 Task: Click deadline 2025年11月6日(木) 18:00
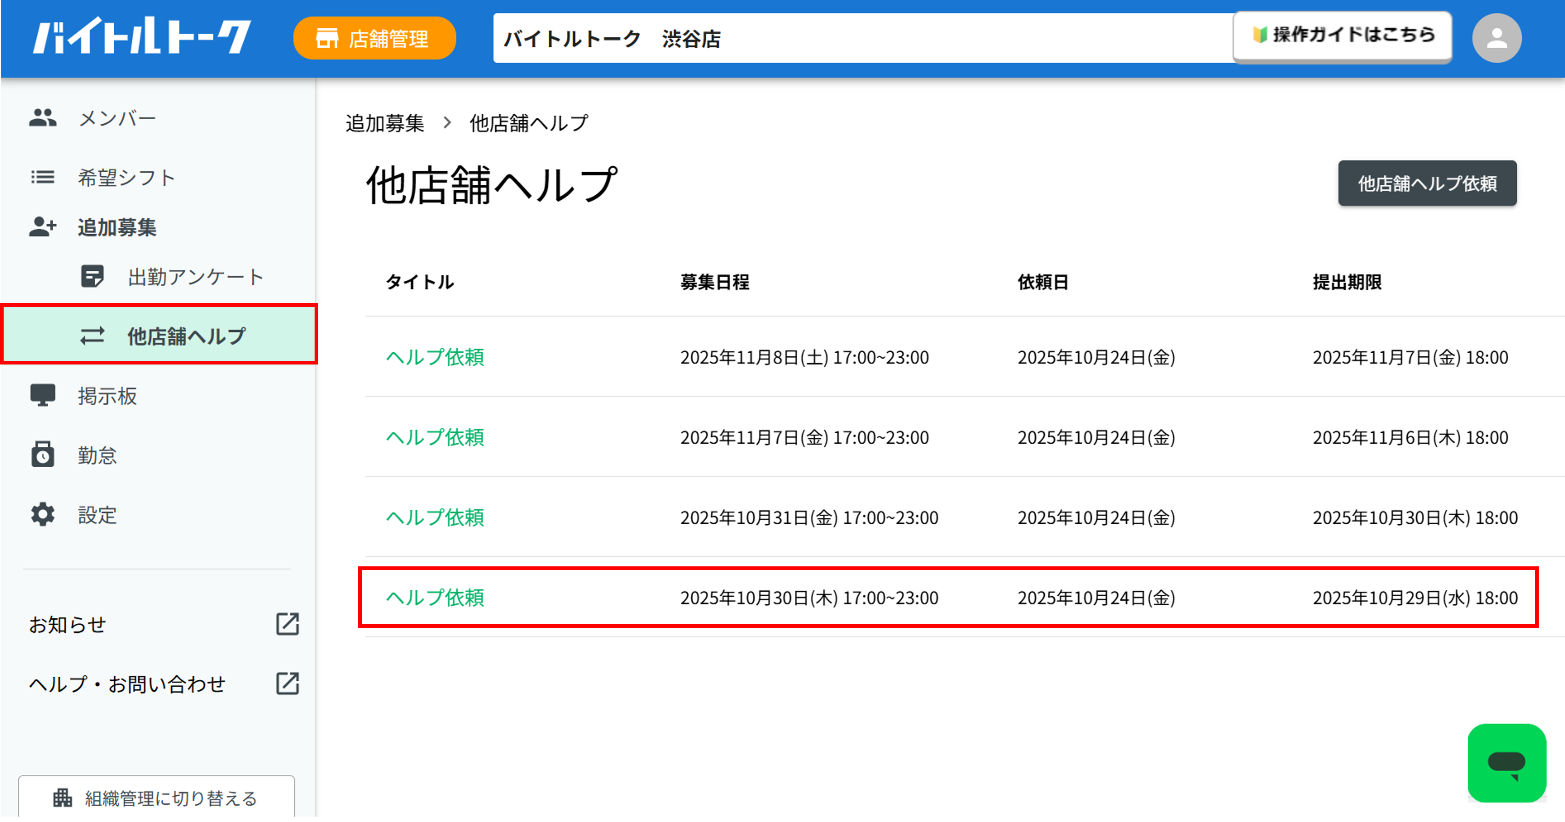(x=1410, y=437)
